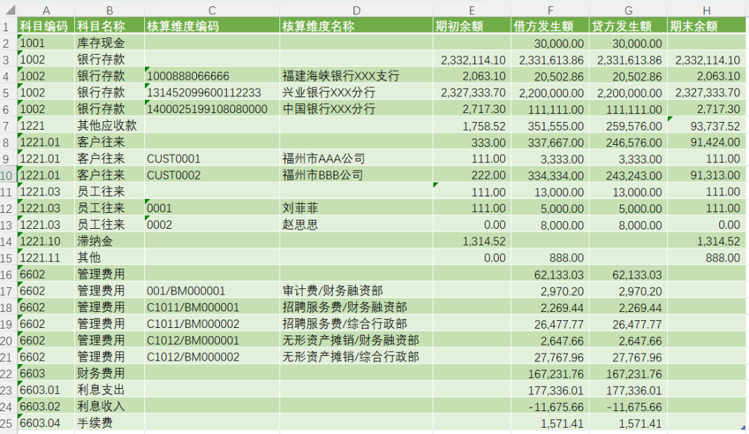Select the 赵思思 cell
Image resolution: width=749 pixels, height=434 pixels.
click(x=356, y=225)
